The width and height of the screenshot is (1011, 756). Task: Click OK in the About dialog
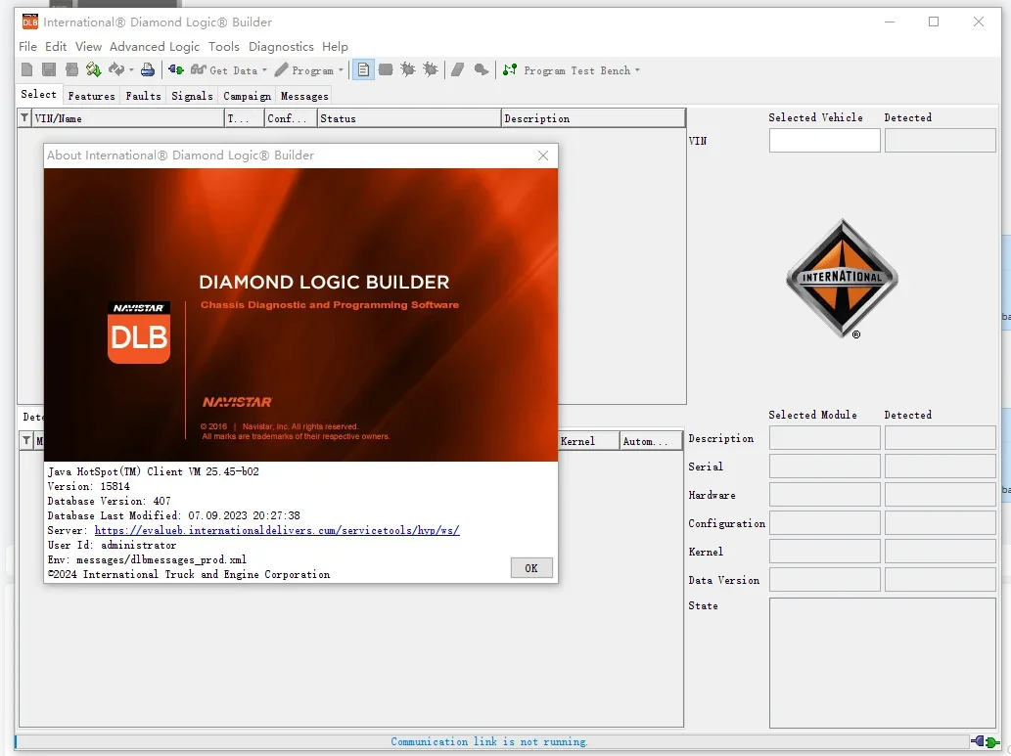(531, 568)
